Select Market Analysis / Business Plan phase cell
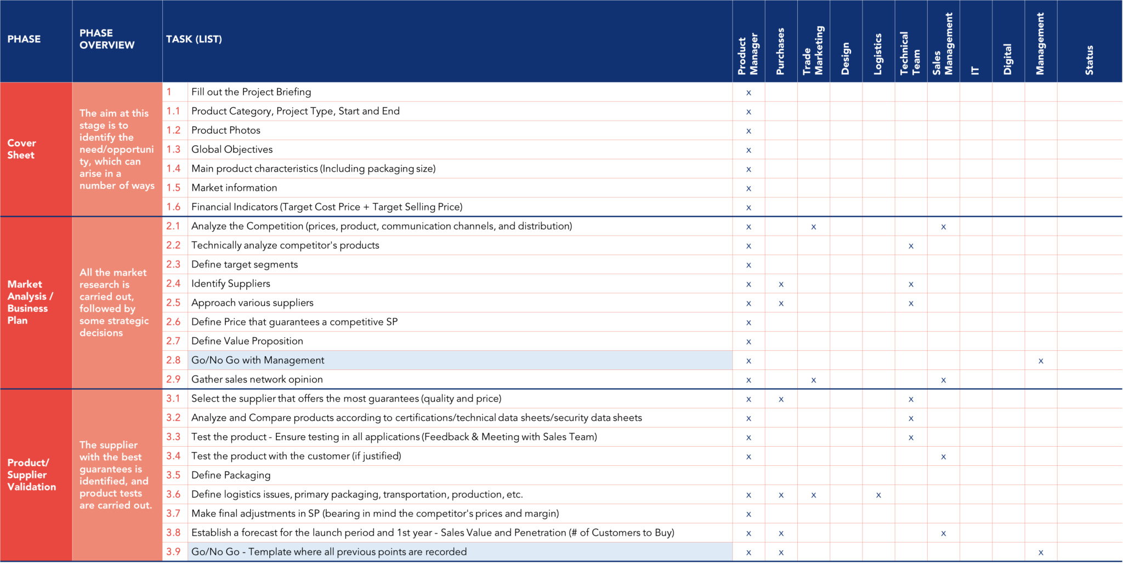Image resolution: width=1123 pixels, height=564 pixels. 36,302
